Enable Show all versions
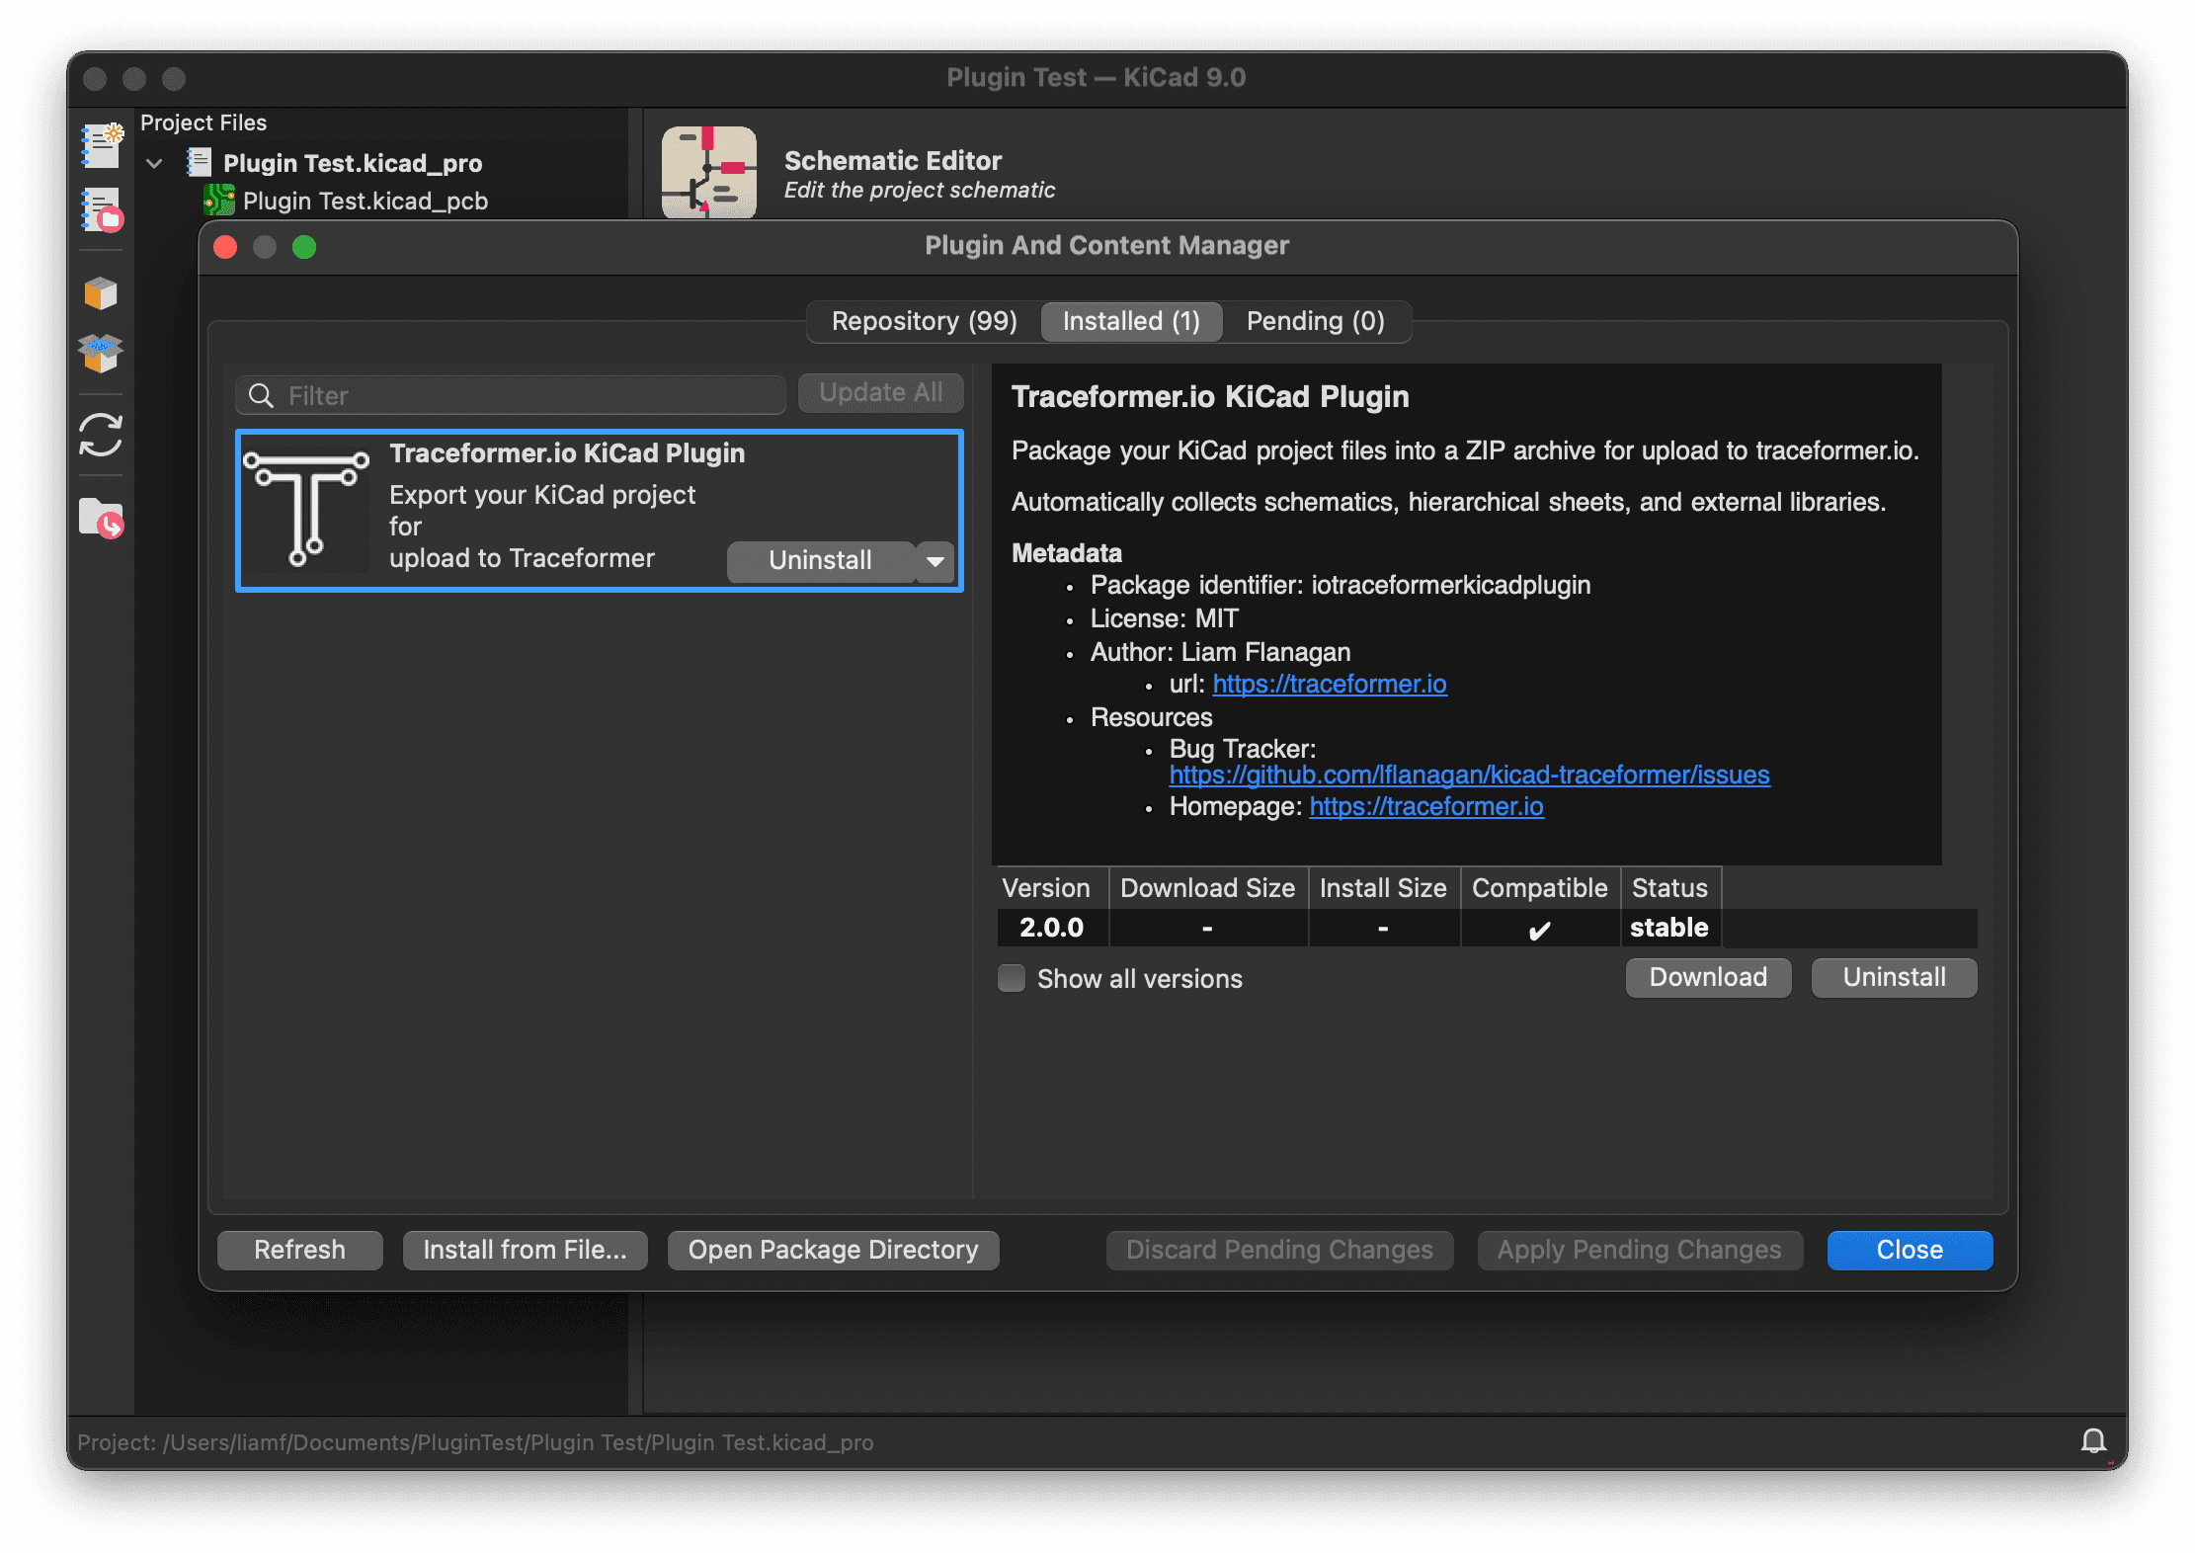Image resolution: width=2195 pixels, height=1553 pixels. (1011, 978)
